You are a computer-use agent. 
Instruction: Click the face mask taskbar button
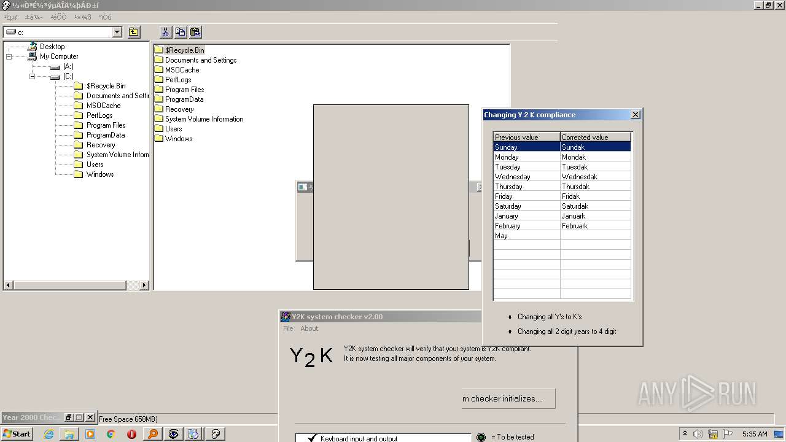pos(216,434)
